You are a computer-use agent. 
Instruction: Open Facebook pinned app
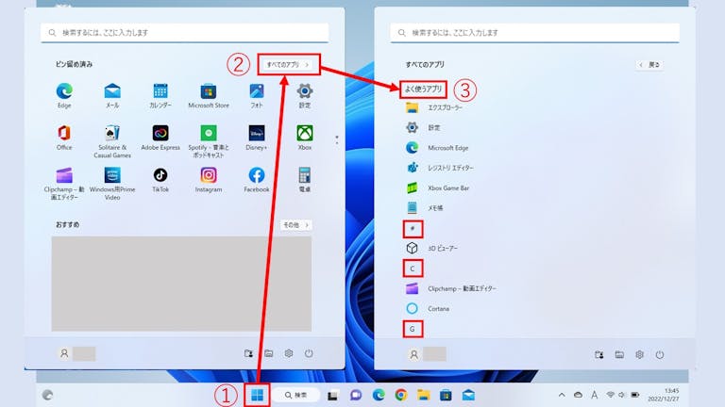click(257, 180)
